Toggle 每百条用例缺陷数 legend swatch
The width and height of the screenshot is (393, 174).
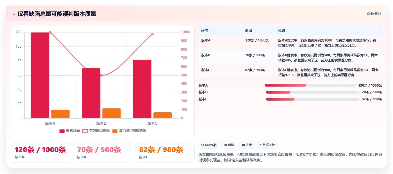tap(115, 131)
